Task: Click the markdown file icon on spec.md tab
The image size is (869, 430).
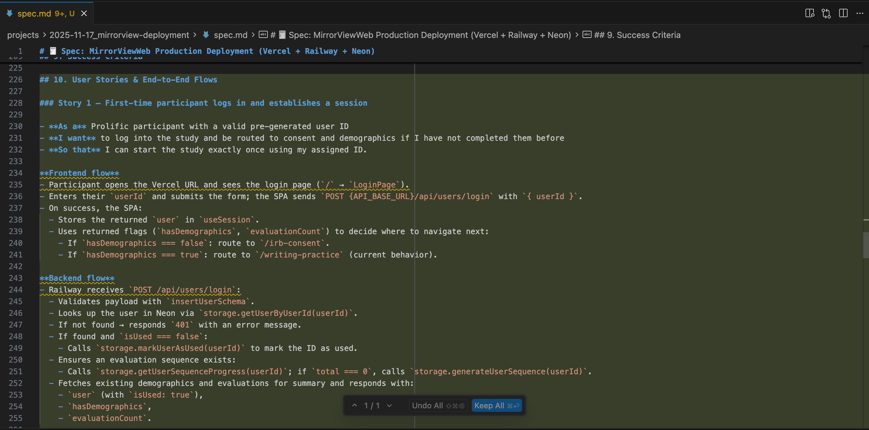Action: (10, 14)
